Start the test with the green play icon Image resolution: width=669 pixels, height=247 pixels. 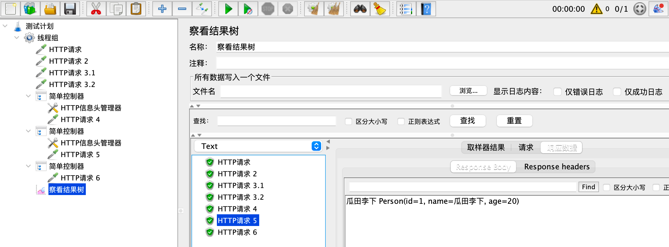tap(228, 9)
